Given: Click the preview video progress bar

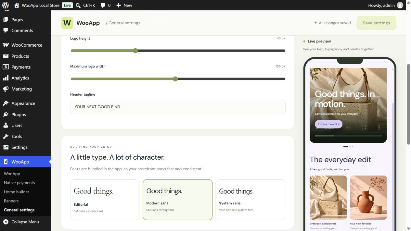Looking at the screenshot, I should click(348, 136).
